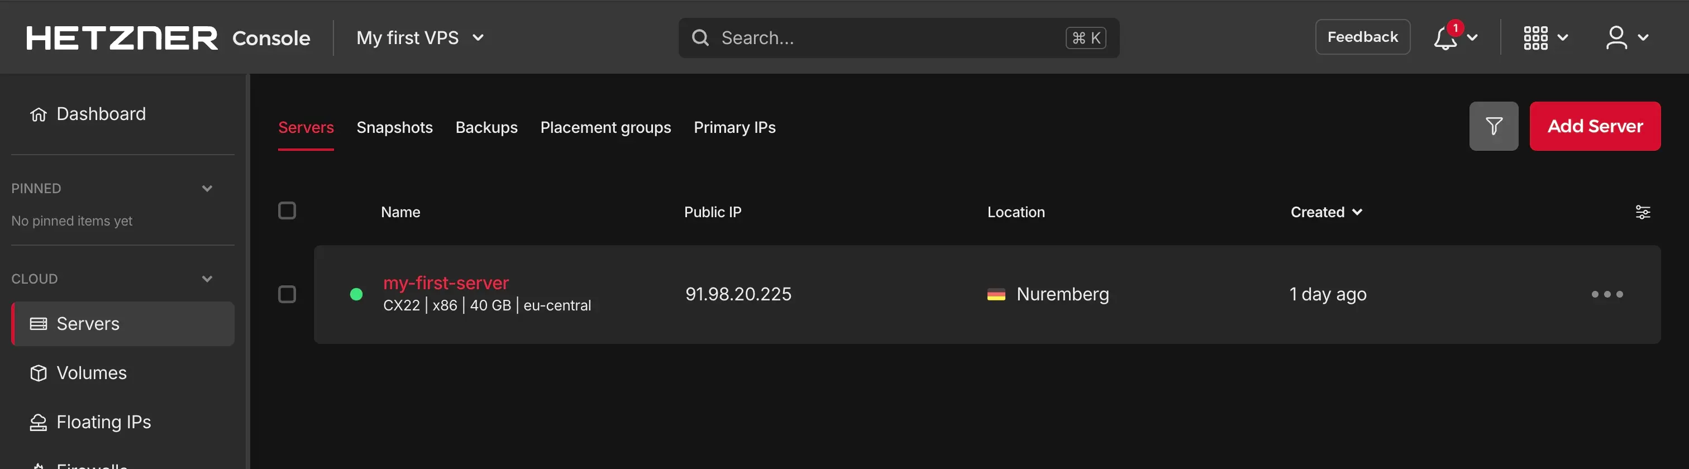The width and height of the screenshot is (1689, 469).
Task: Tick the select-all servers checkbox
Action: point(287,210)
